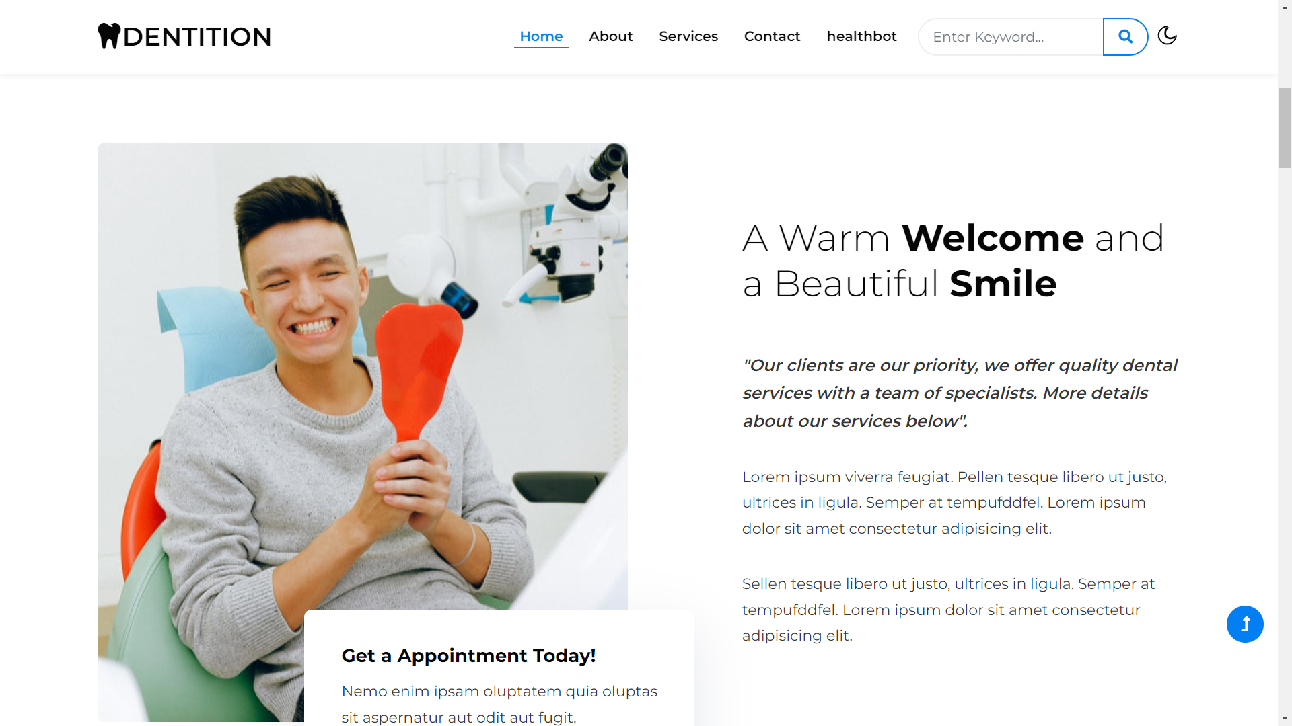Click the scrollbar down arrow
1292x726 pixels.
pyautogui.click(x=1285, y=719)
